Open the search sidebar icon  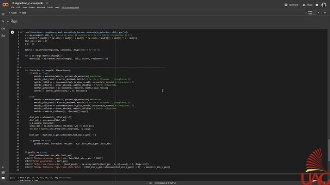(3, 22)
